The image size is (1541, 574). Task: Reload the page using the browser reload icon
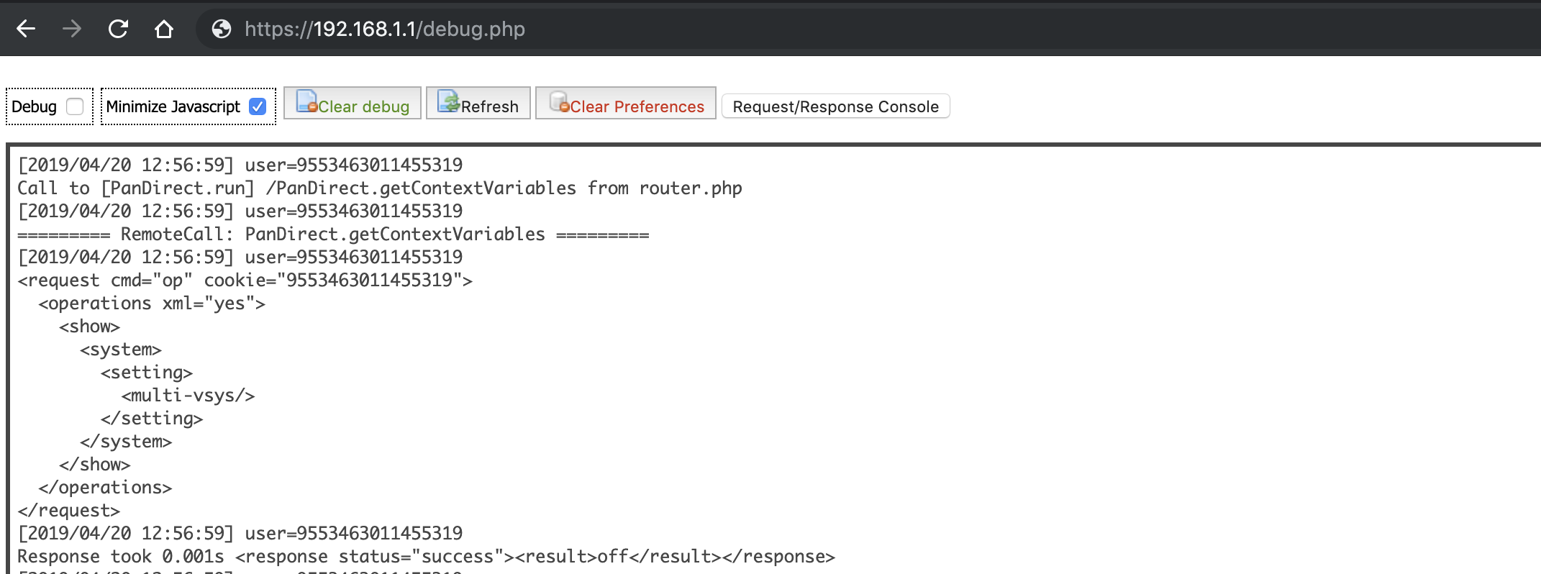click(117, 29)
